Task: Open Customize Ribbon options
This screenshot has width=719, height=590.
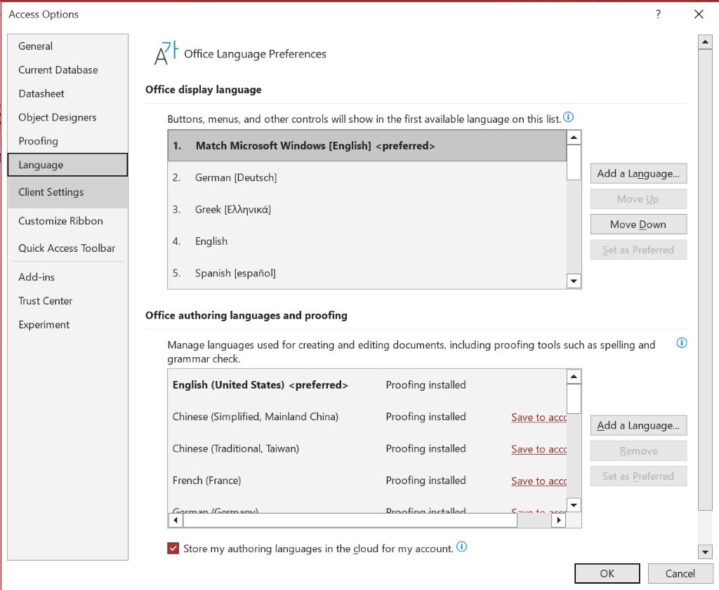Action: 68,221
